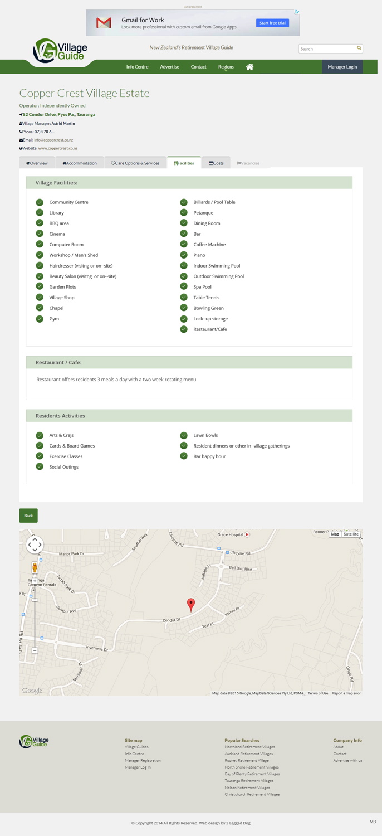Zoom out with the map minus button

click(35, 650)
